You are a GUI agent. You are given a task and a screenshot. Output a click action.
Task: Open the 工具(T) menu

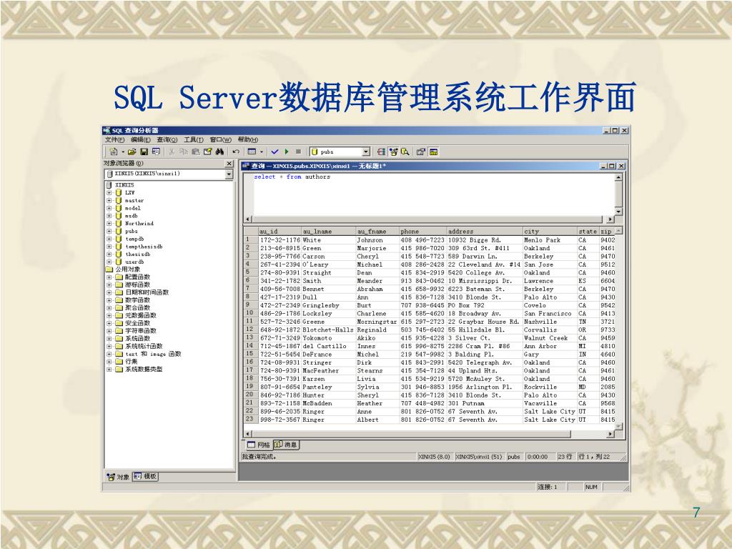pos(193,139)
